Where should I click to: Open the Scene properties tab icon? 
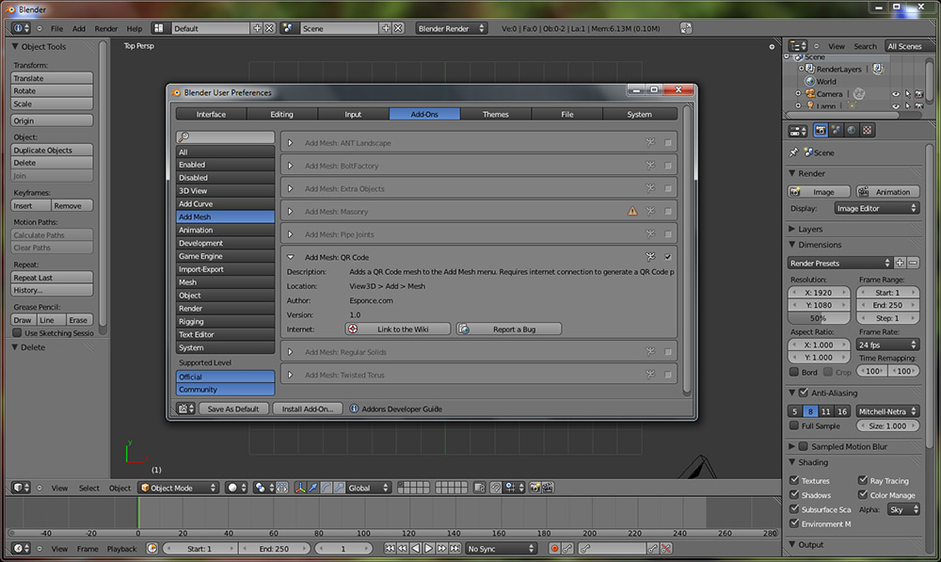[836, 130]
